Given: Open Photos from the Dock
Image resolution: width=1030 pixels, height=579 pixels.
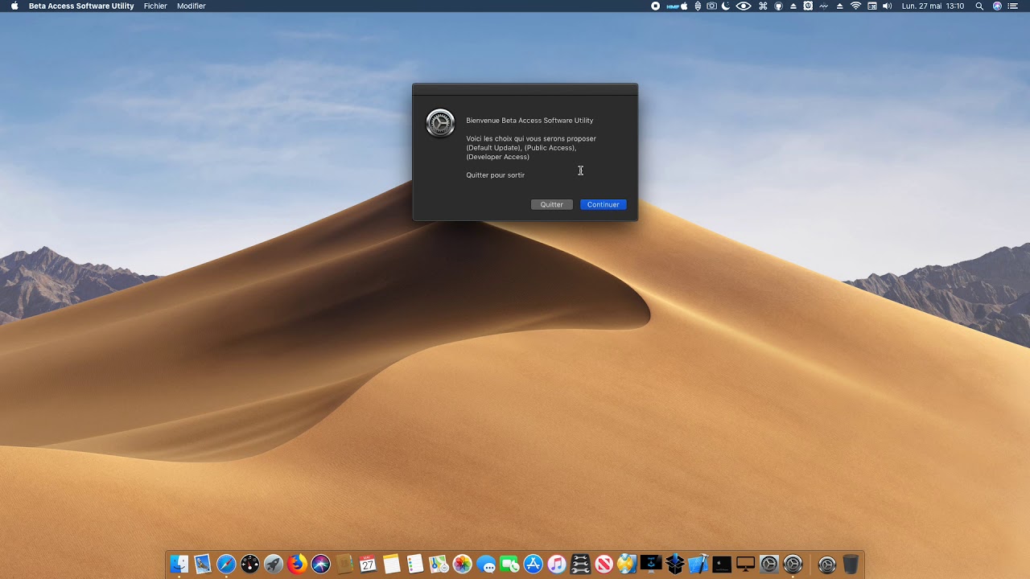Looking at the screenshot, I should click(x=462, y=565).
